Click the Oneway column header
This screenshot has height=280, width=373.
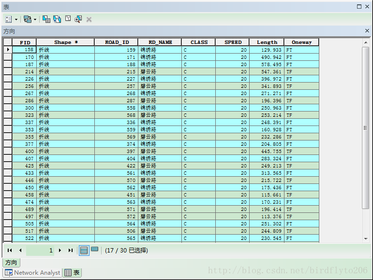[301, 42]
